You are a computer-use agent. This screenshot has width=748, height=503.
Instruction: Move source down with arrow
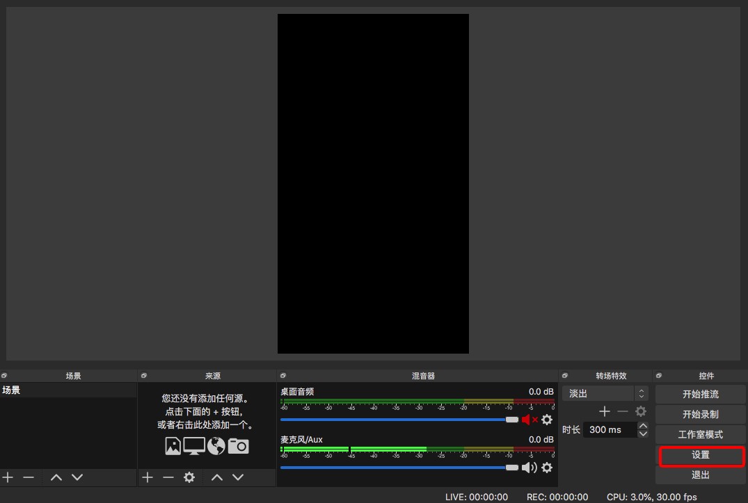238,477
